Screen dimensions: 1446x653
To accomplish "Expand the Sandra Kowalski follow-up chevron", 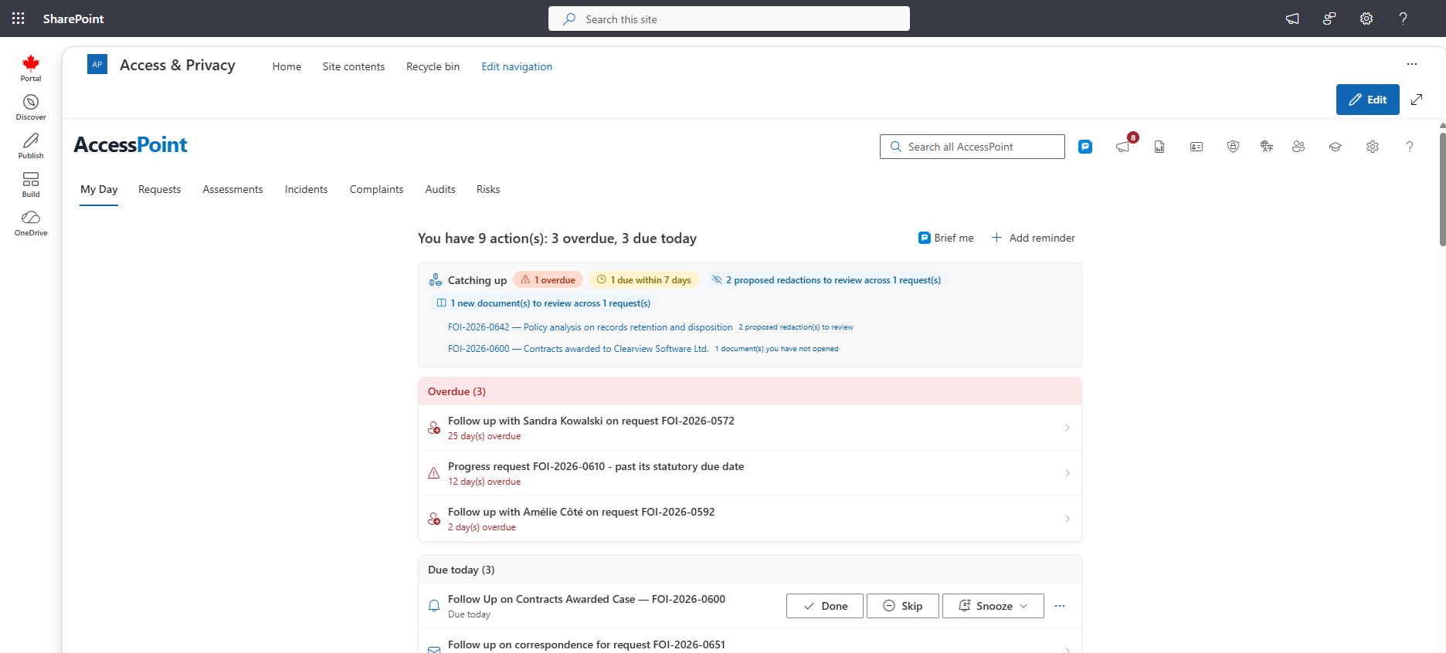I will (x=1068, y=428).
